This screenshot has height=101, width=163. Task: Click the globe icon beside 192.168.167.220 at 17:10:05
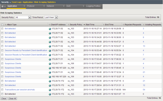point(50,77)
